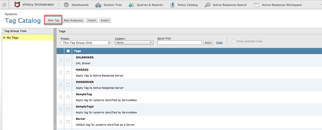The image size is (322, 130).
Task: Tick the Server tag checkbox
Action: tap(68, 122)
